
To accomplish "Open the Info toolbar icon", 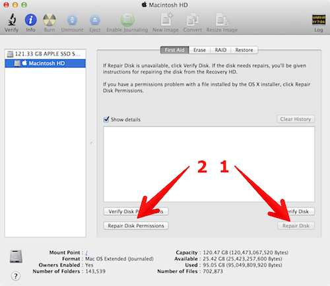I will tap(30, 20).
